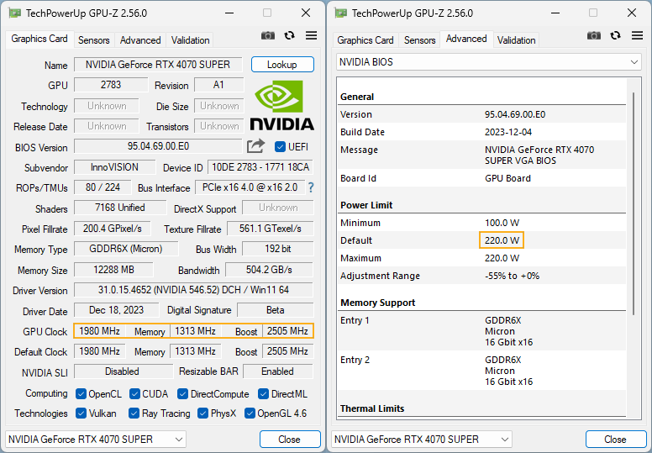The image size is (652, 453).
Task: Toggle the Ray Tracing checkbox
Action: pyautogui.click(x=134, y=413)
